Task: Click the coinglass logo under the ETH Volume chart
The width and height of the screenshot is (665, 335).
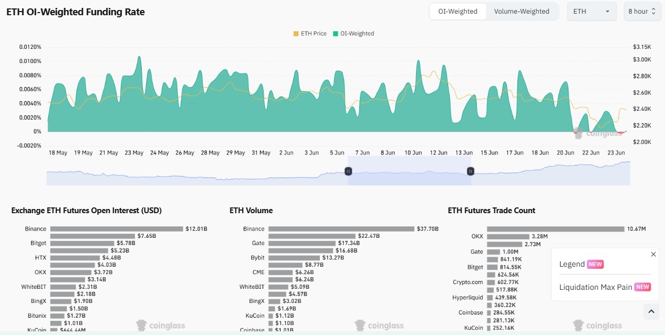Action: [x=379, y=325]
